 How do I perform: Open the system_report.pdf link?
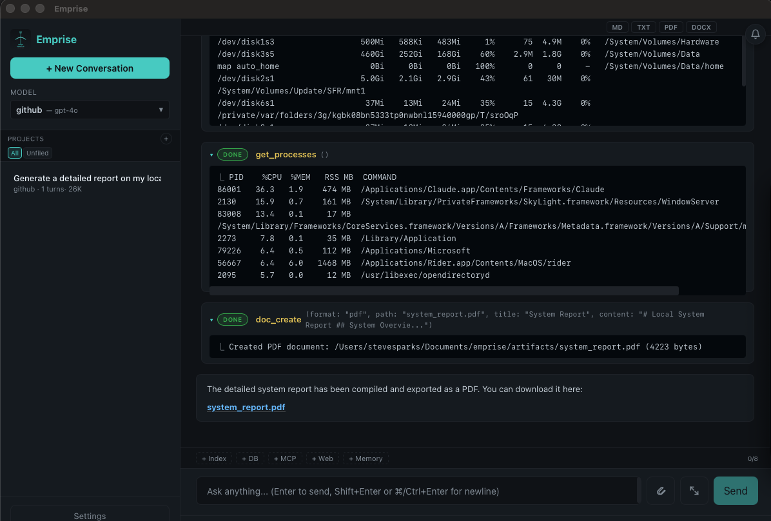[246, 408]
